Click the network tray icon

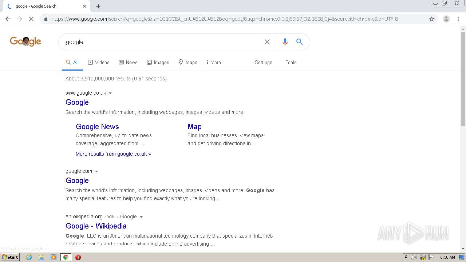(x=423, y=257)
